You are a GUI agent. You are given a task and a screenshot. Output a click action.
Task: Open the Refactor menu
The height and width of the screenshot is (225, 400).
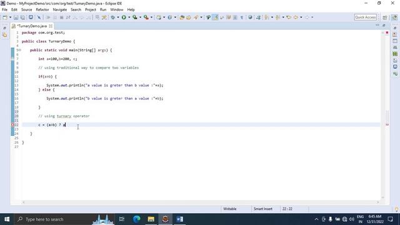pos(42,10)
